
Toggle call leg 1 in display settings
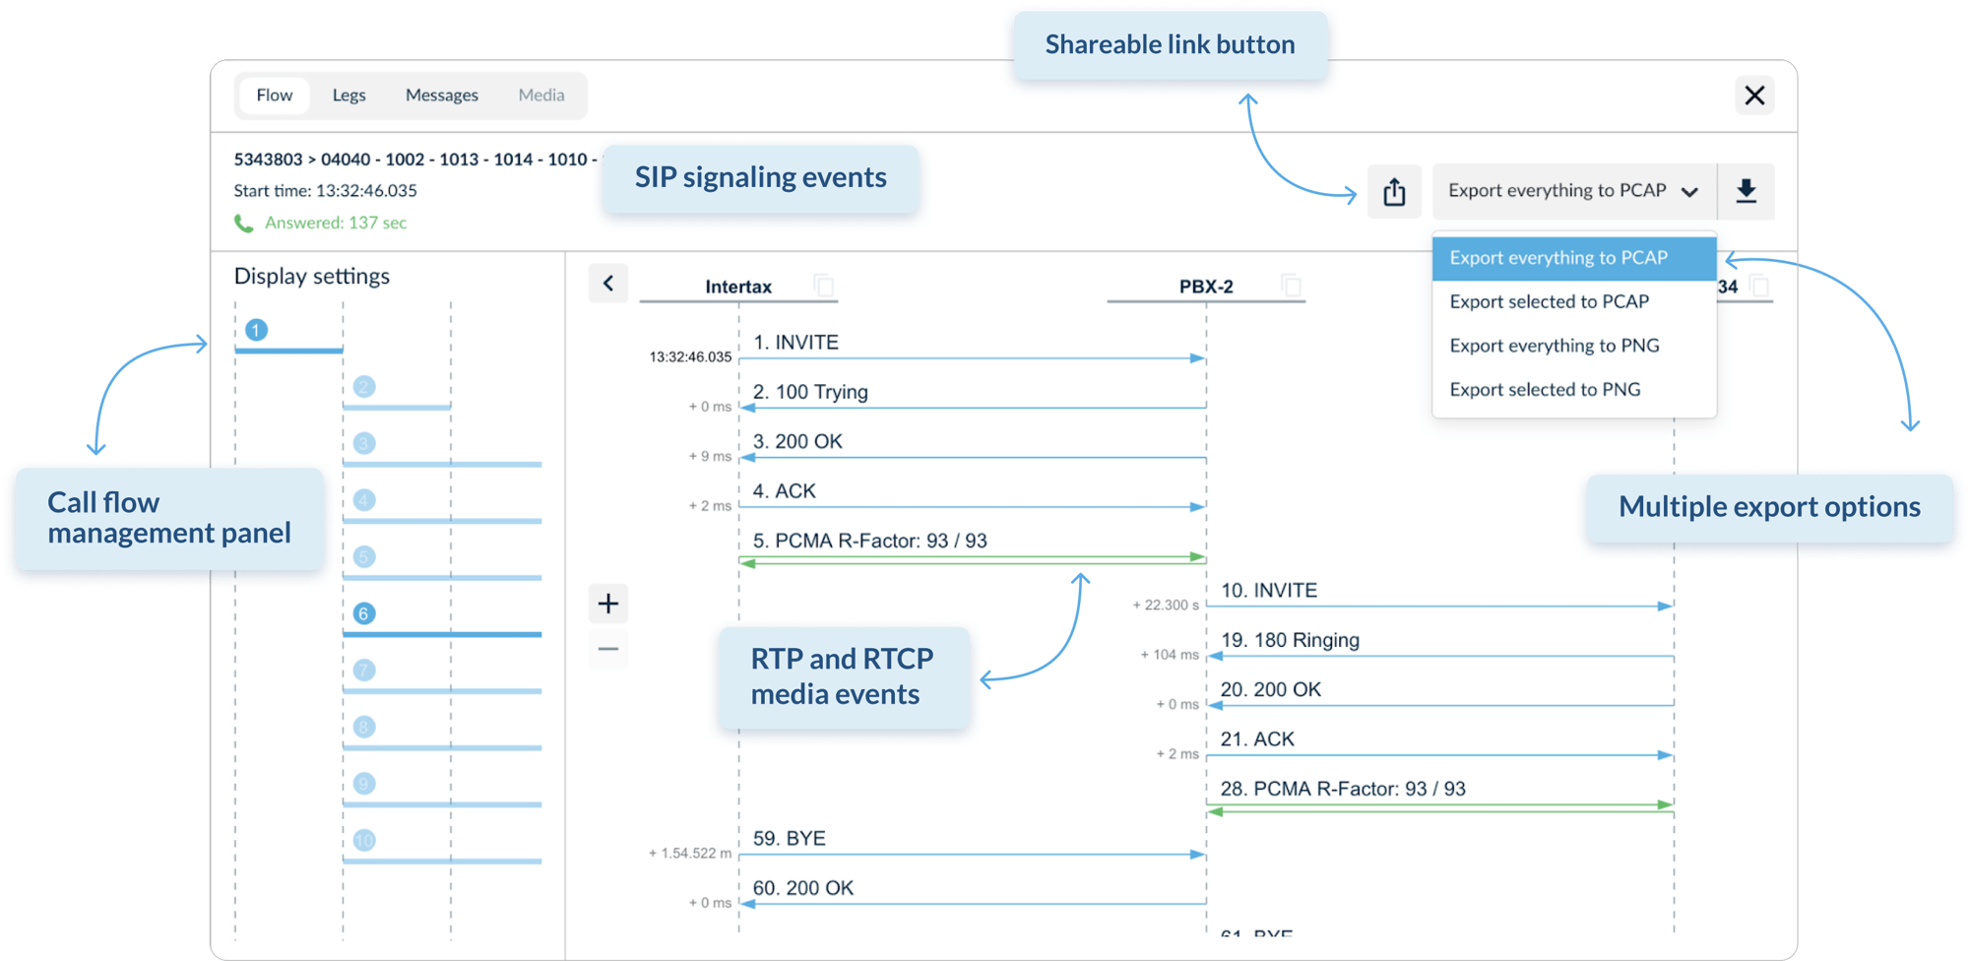pyautogui.click(x=256, y=330)
